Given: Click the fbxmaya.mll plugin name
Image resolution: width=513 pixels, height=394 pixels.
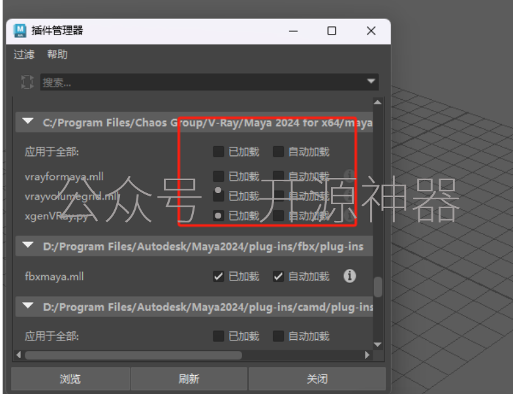Looking at the screenshot, I should coord(54,277).
